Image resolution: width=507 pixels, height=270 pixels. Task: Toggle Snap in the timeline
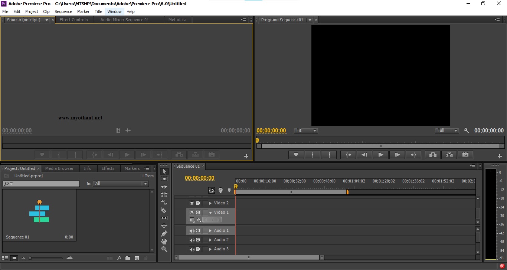pos(212,190)
